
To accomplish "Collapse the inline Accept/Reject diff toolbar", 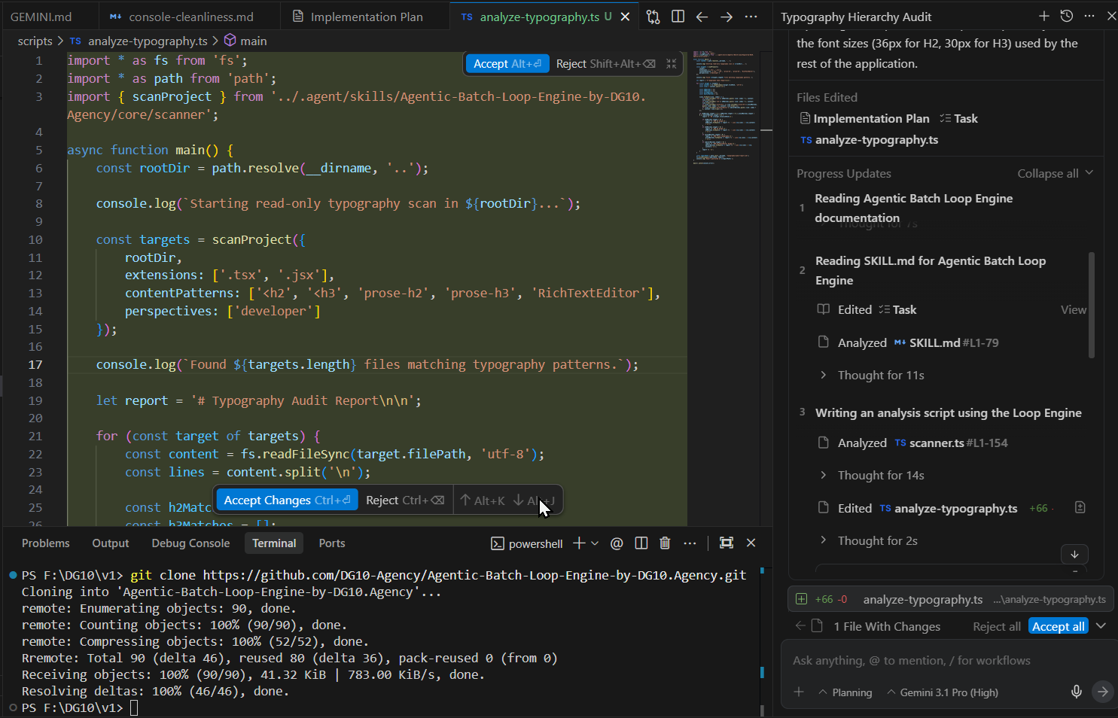I will point(672,64).
